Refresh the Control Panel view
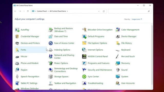 click(x=104, y=11)
